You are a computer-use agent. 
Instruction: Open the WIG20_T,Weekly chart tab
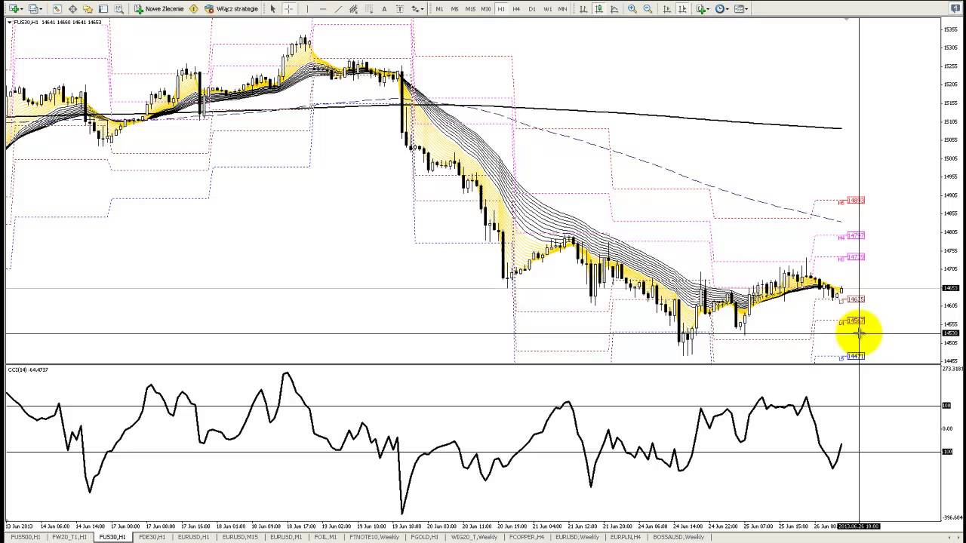click(x=474, y=537)
